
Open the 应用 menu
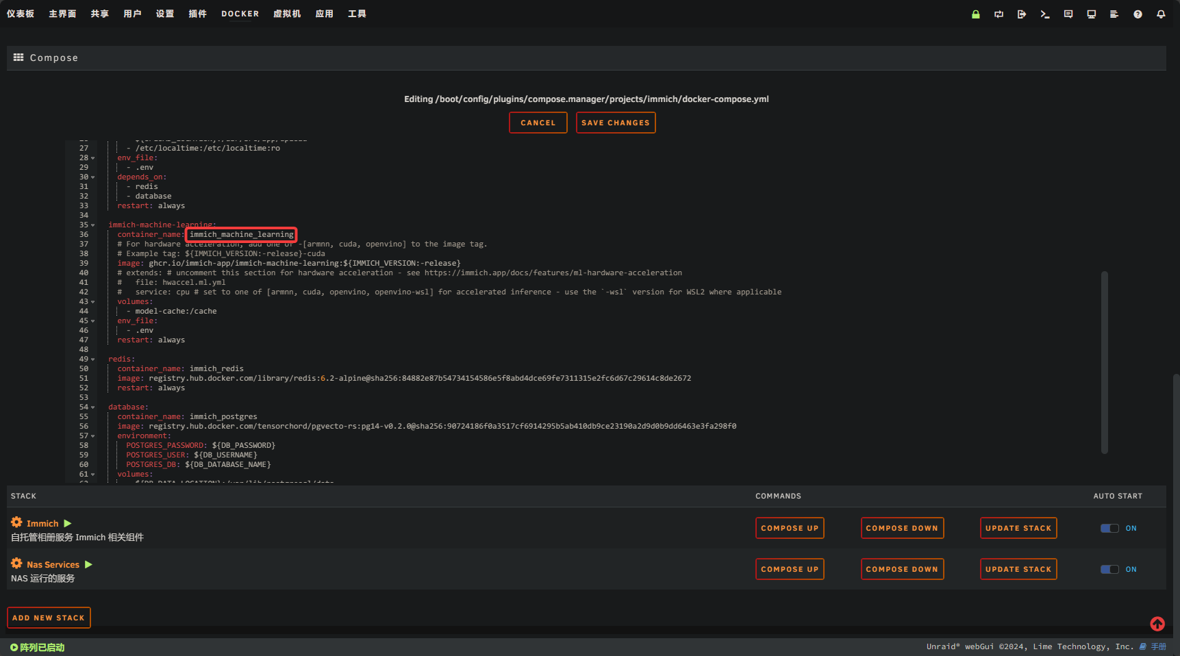(x=325, y=14)
